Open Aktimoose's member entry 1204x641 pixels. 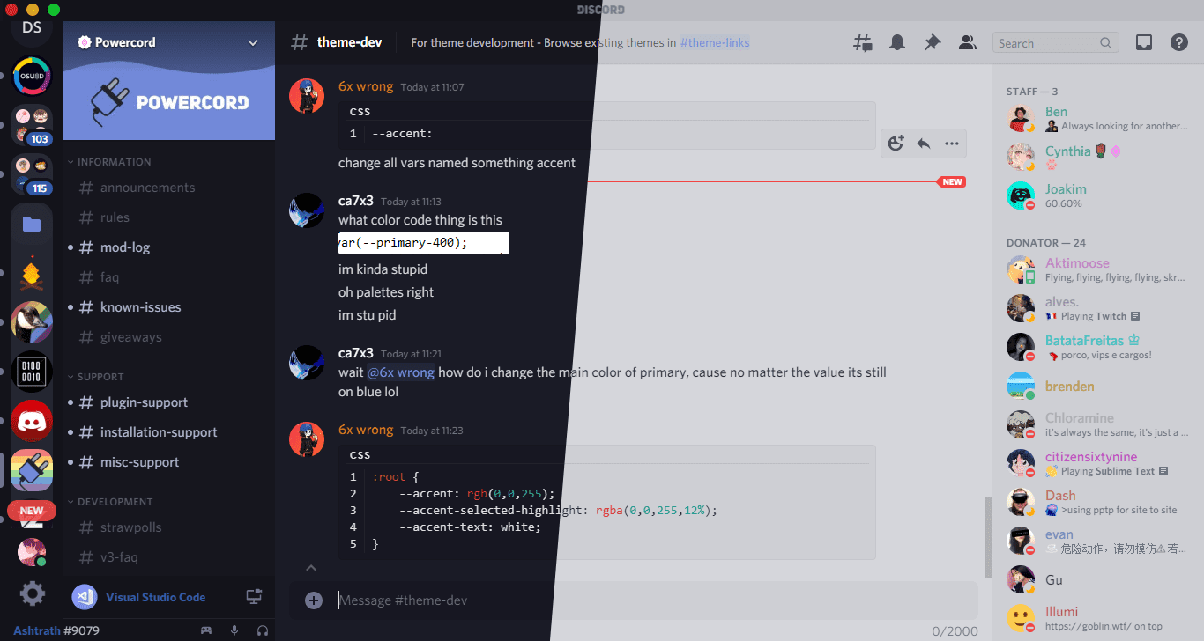1098,269
